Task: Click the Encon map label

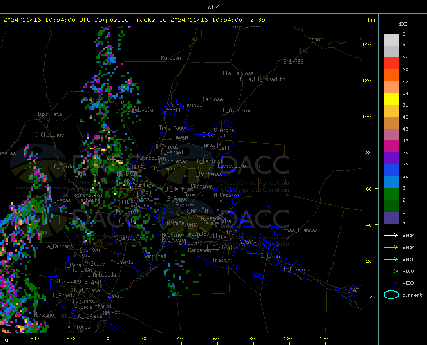Action: tap(313, 39)
